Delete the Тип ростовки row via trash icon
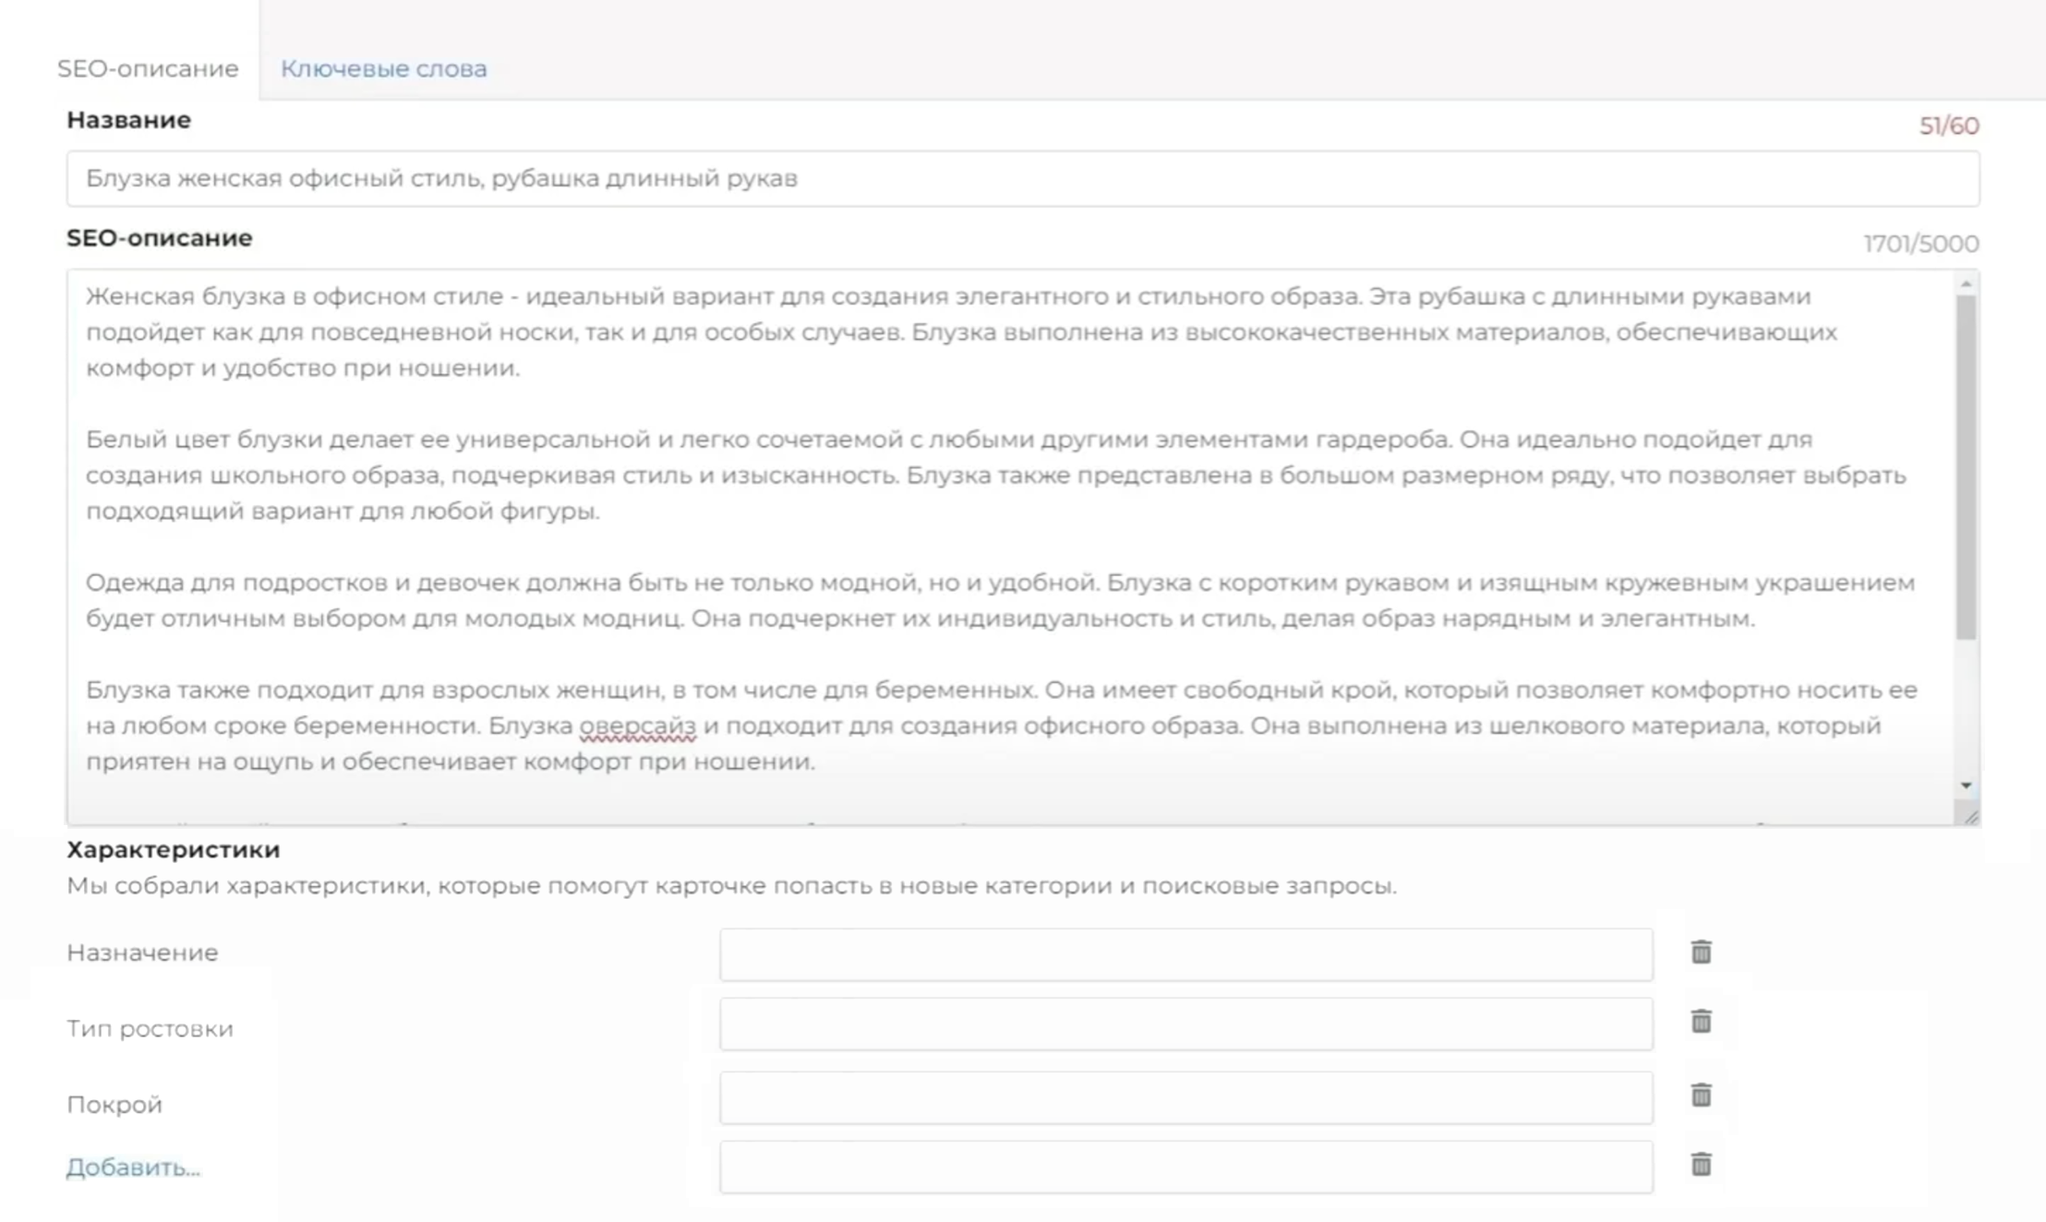 [1701, 1021]
